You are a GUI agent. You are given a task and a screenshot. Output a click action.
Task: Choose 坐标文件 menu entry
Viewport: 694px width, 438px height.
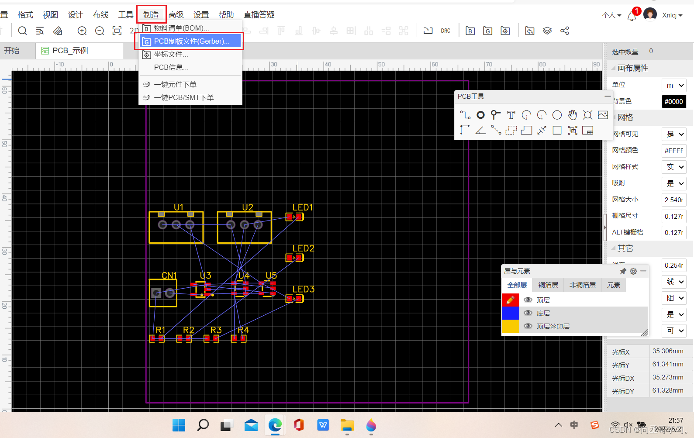coord(190,54)
